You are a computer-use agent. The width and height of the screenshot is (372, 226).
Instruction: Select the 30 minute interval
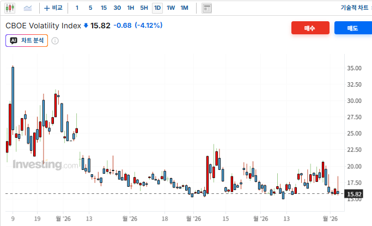pyautogui.click(x=117, y=8)
